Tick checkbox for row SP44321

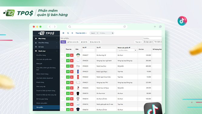coord(62,82)
